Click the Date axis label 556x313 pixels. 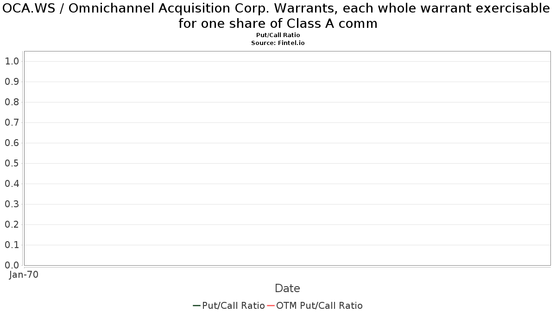coord(287,288)
